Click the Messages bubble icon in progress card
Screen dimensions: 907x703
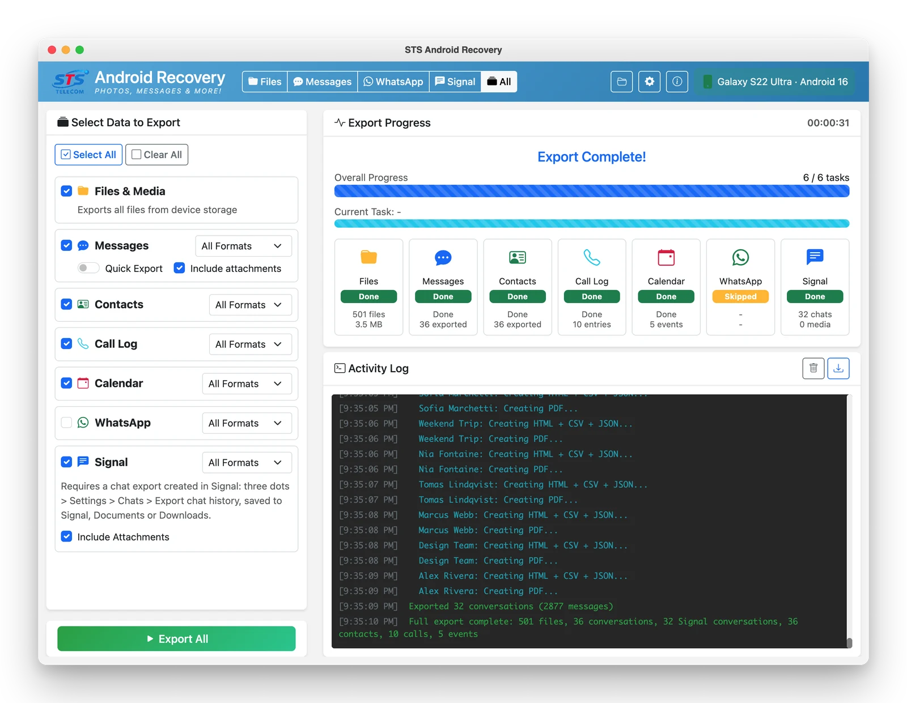pos(443,258)
